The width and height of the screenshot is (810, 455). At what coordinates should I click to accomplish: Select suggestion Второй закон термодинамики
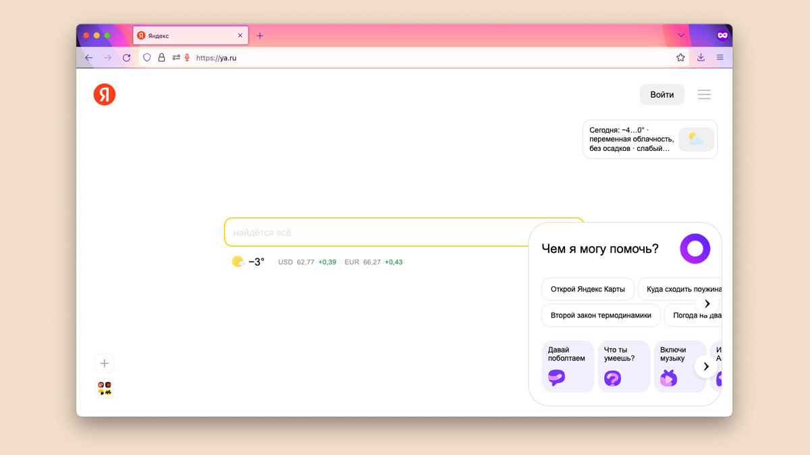tap(601, 315)
